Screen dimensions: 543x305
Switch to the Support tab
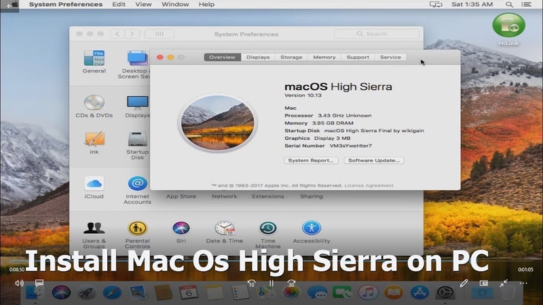358,57
